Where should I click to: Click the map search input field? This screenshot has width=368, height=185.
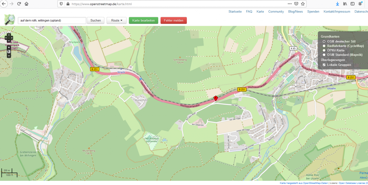click(x=52, y=21)
